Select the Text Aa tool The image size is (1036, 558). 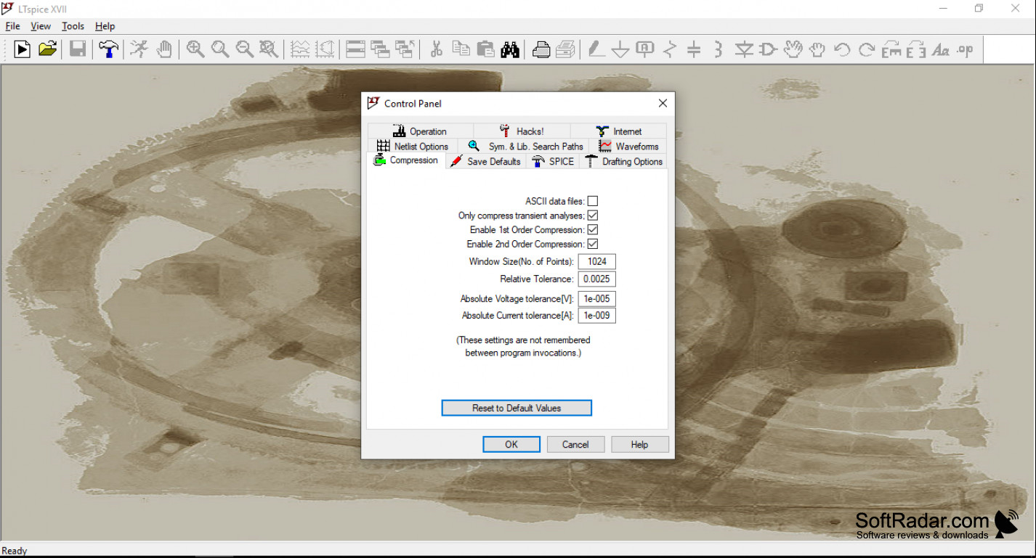click(x=941, y=49)
